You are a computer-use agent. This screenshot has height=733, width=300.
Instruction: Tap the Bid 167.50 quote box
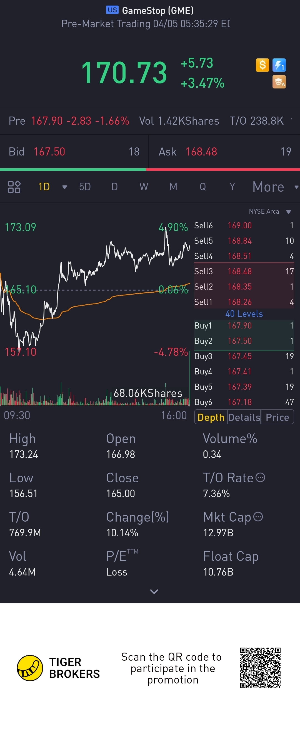coord(74,152)
